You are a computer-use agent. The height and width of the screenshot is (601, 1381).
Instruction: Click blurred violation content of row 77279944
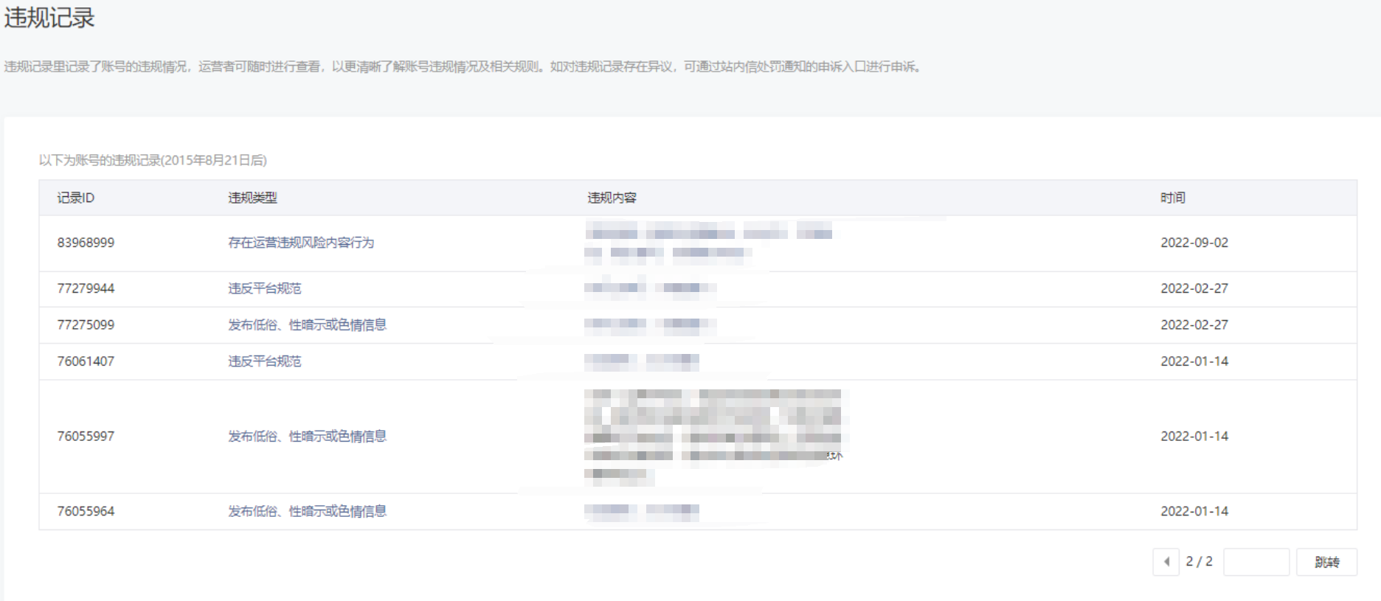650,288
